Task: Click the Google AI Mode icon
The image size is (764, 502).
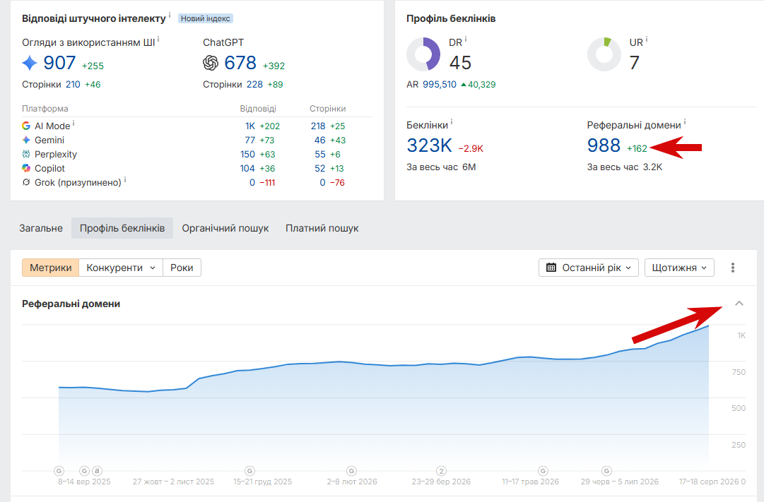Action: coord(26,126)
